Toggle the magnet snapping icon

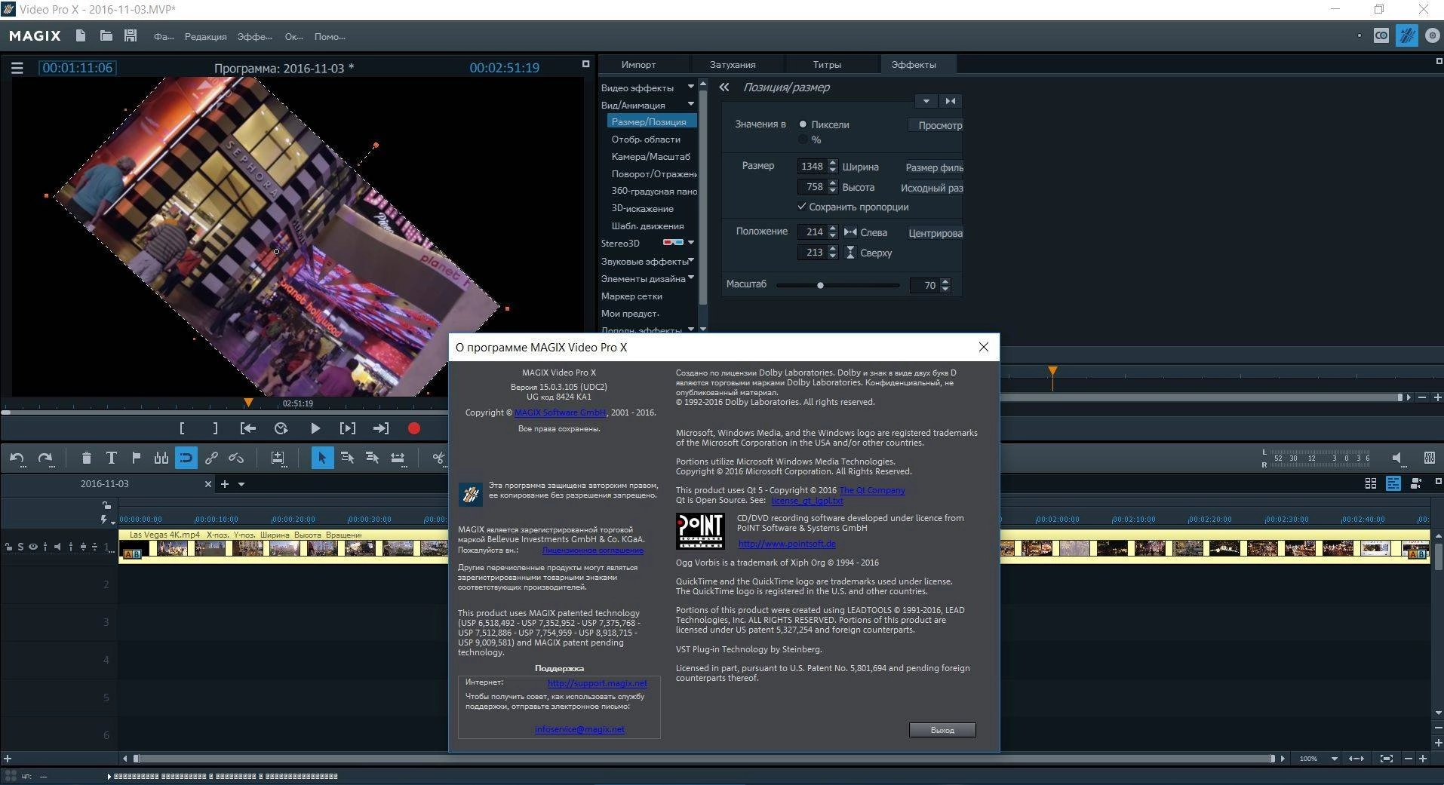(x=186, y=458)
